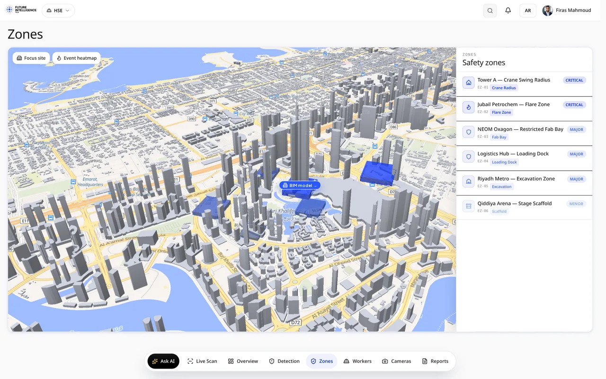Screen dimensions: 606x379
Task: Click the MINOR badge on Qiddiya Arena row
Action: pos(576,204)
